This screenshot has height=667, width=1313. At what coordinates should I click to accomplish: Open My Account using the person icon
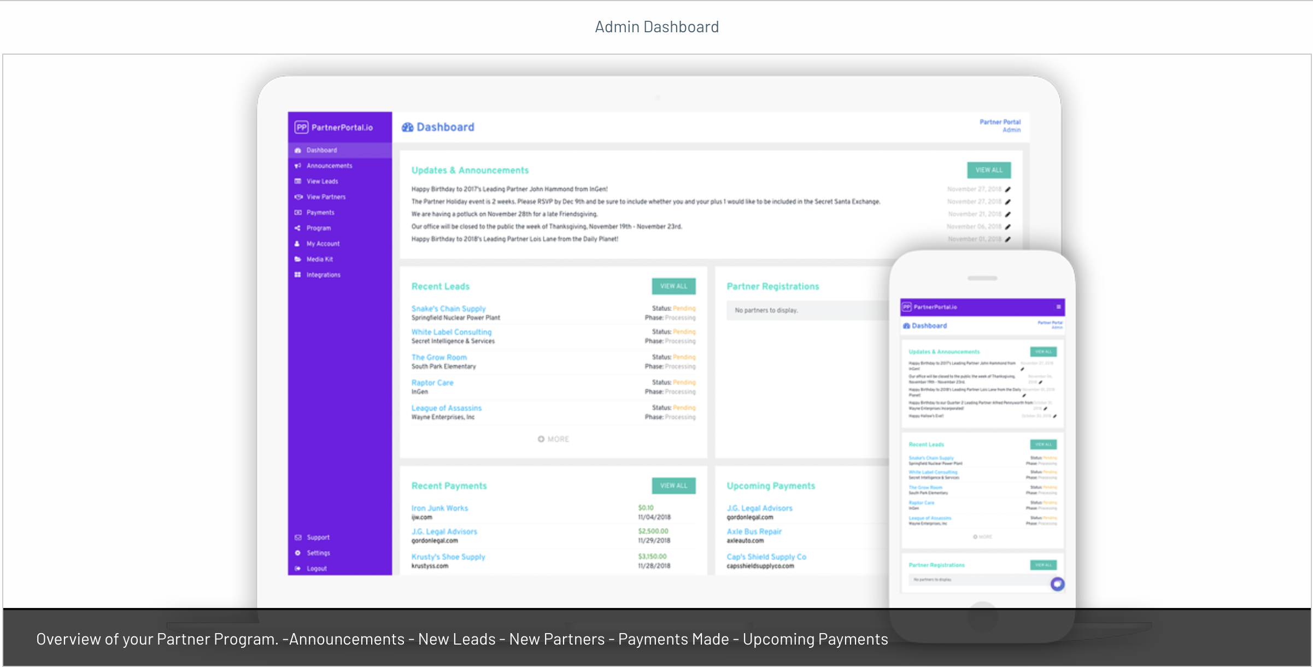298,243
